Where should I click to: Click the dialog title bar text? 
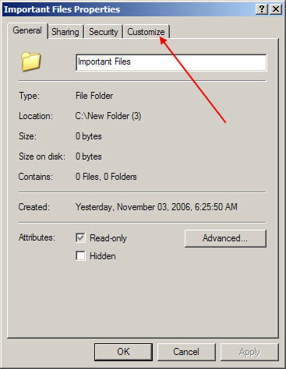point(62,9)
